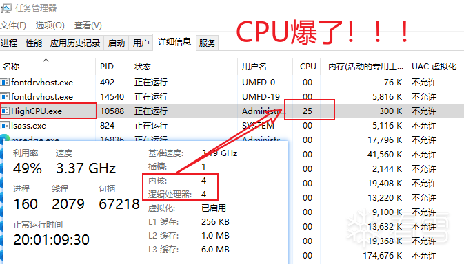Click the 2,144 K memory cell
The width and height of the screenshot is (464, 264).
(387, 168)
